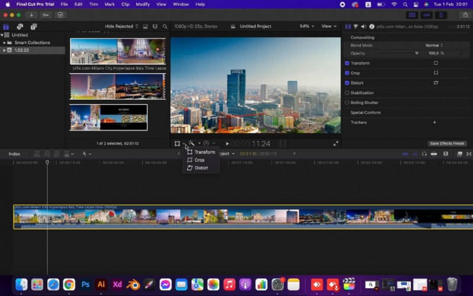
Task: Click the insert clip edit icon
Action: coord(47,154)
